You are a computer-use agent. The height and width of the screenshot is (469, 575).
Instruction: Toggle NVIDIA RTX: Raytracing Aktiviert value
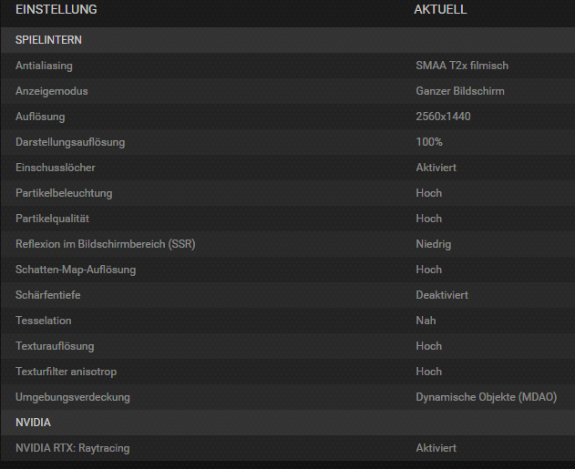tap(436, 448)
